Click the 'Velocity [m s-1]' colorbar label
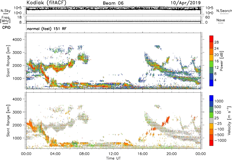 tap(229, 120)
